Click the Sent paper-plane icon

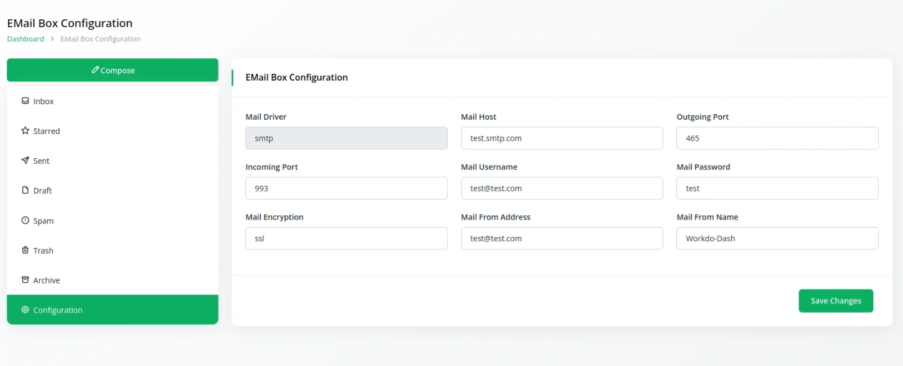[25, 160]
